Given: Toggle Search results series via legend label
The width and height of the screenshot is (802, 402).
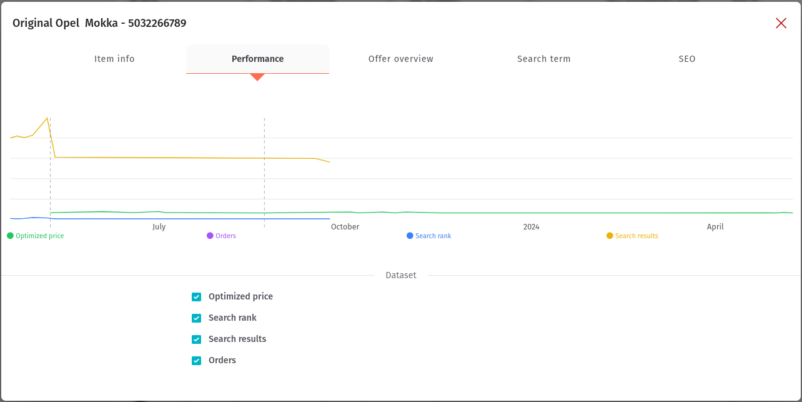Looking at the screenshot, I should coord(636,236).
